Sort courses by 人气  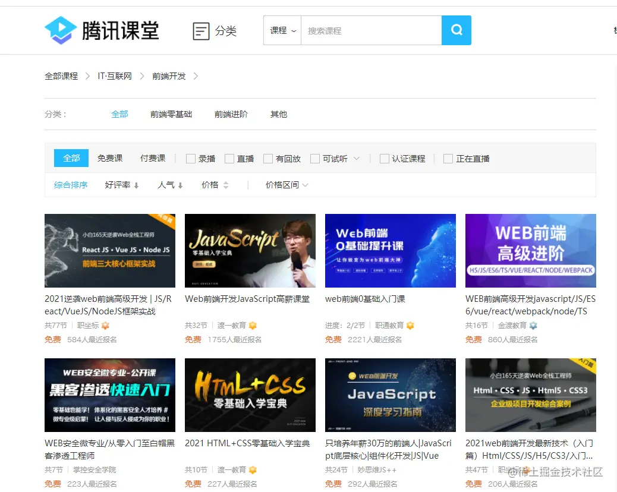pos(166,185)
